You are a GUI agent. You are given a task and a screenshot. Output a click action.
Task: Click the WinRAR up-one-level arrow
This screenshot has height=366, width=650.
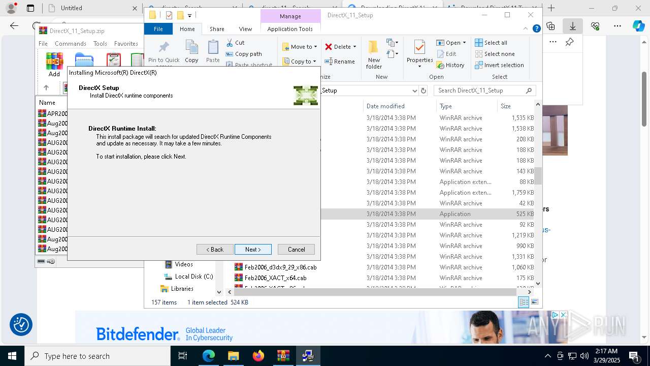point(46,87)
